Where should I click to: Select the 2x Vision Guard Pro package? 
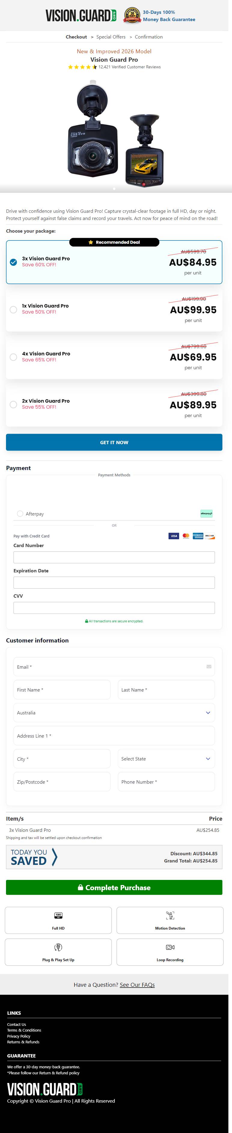coord(14,405)
